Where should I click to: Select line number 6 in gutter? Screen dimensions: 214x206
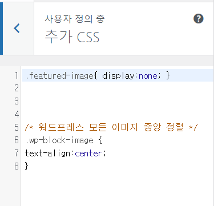tap(17, 140)
